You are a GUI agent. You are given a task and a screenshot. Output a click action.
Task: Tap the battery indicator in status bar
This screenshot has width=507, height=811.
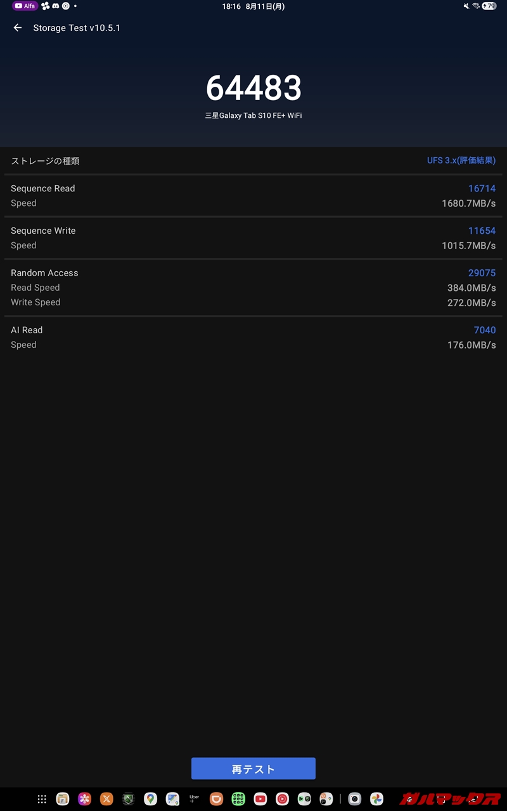[x=489, y=6]
